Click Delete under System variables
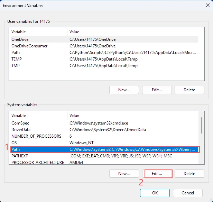 point(189,174)
